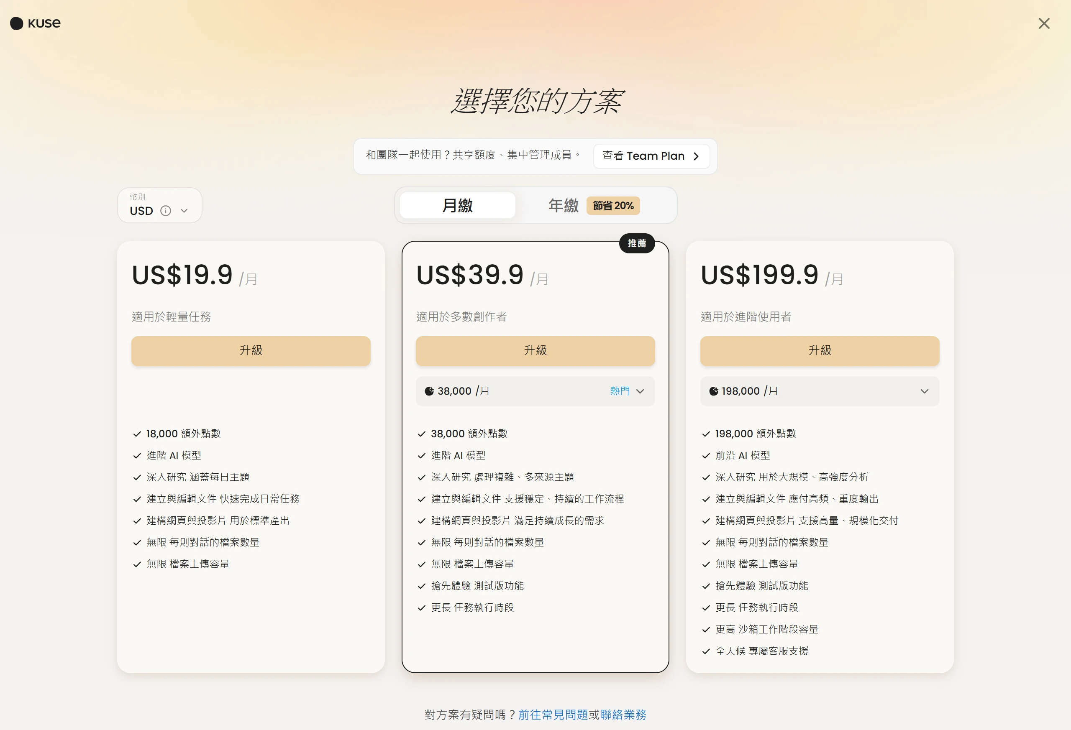Open 查看 Team Plan
This screenshot has height=730, width=1071.
coord(651,156)
